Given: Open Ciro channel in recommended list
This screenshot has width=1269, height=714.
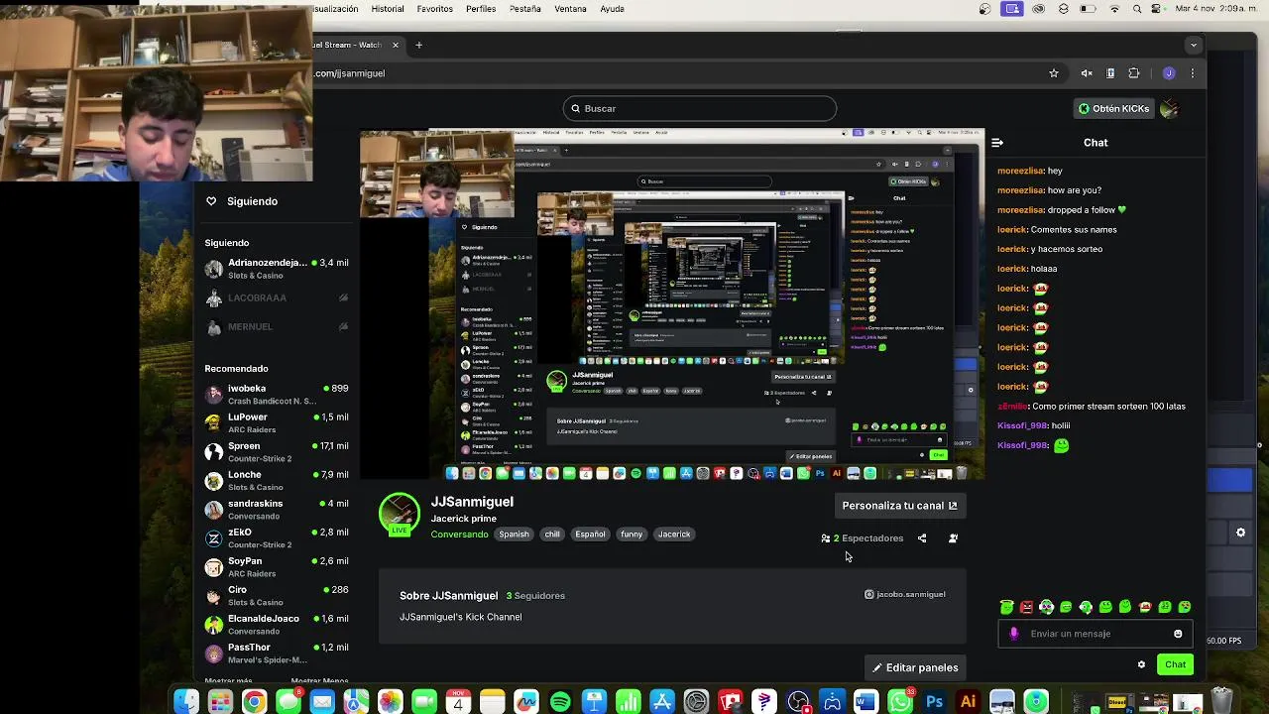Looking at the screenshot, I should [277, 596].
